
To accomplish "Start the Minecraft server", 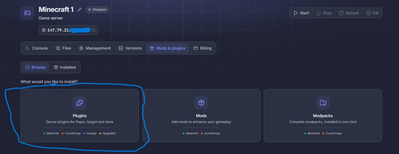I will [301, 13].
